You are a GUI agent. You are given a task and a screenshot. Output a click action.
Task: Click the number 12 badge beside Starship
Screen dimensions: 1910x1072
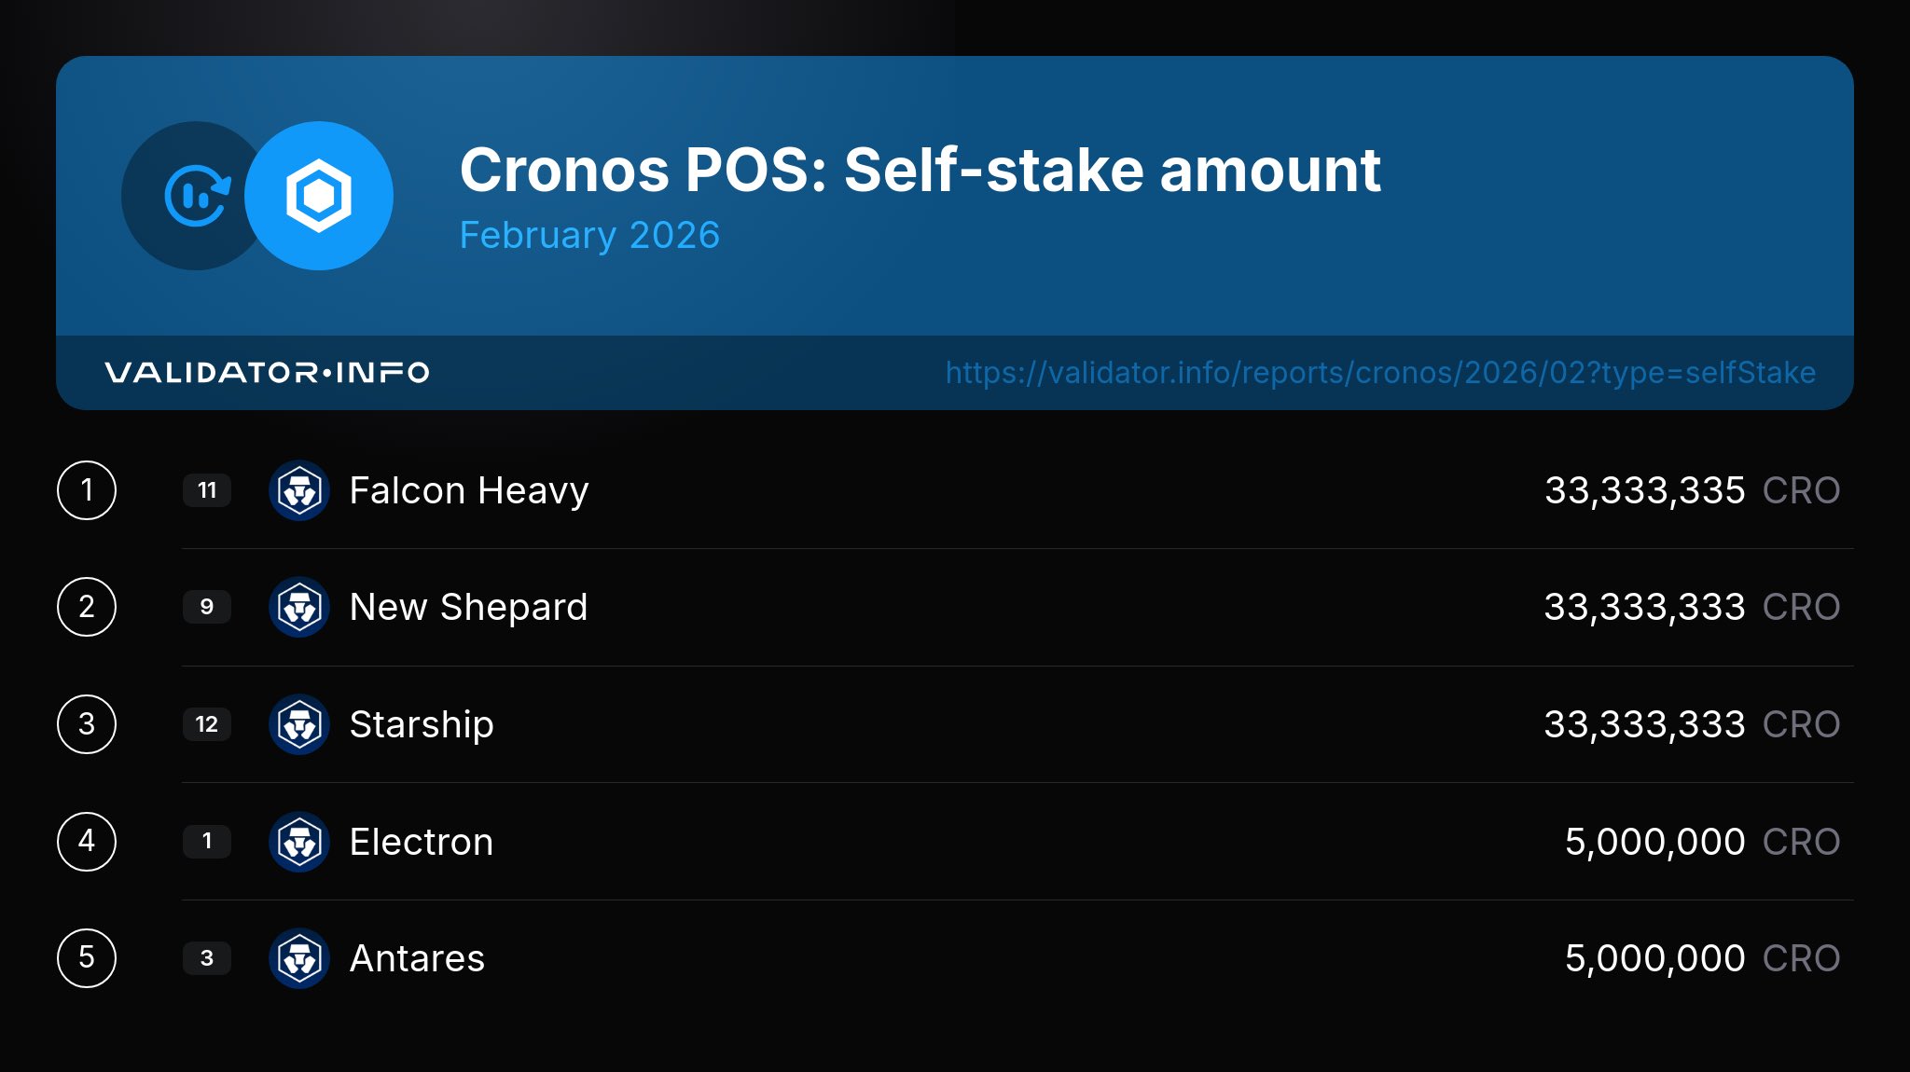tap(207, 724)
